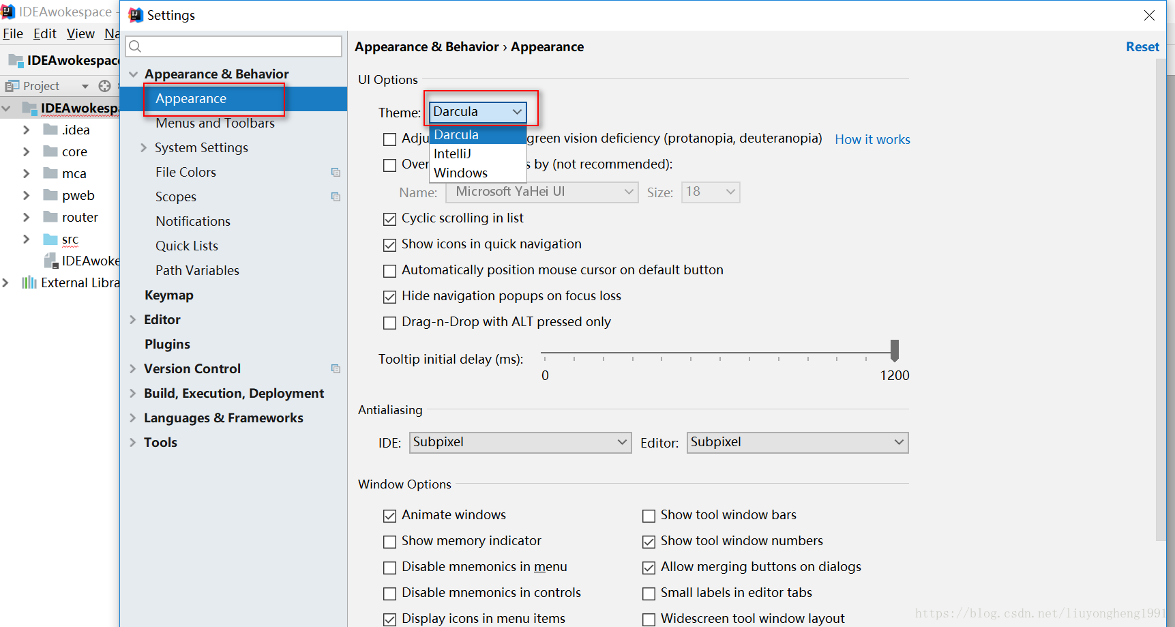Click the pweb folder icon
The width and height of the screenshot is (1175, 627).
pyautogui.click(x=50, y=195)
